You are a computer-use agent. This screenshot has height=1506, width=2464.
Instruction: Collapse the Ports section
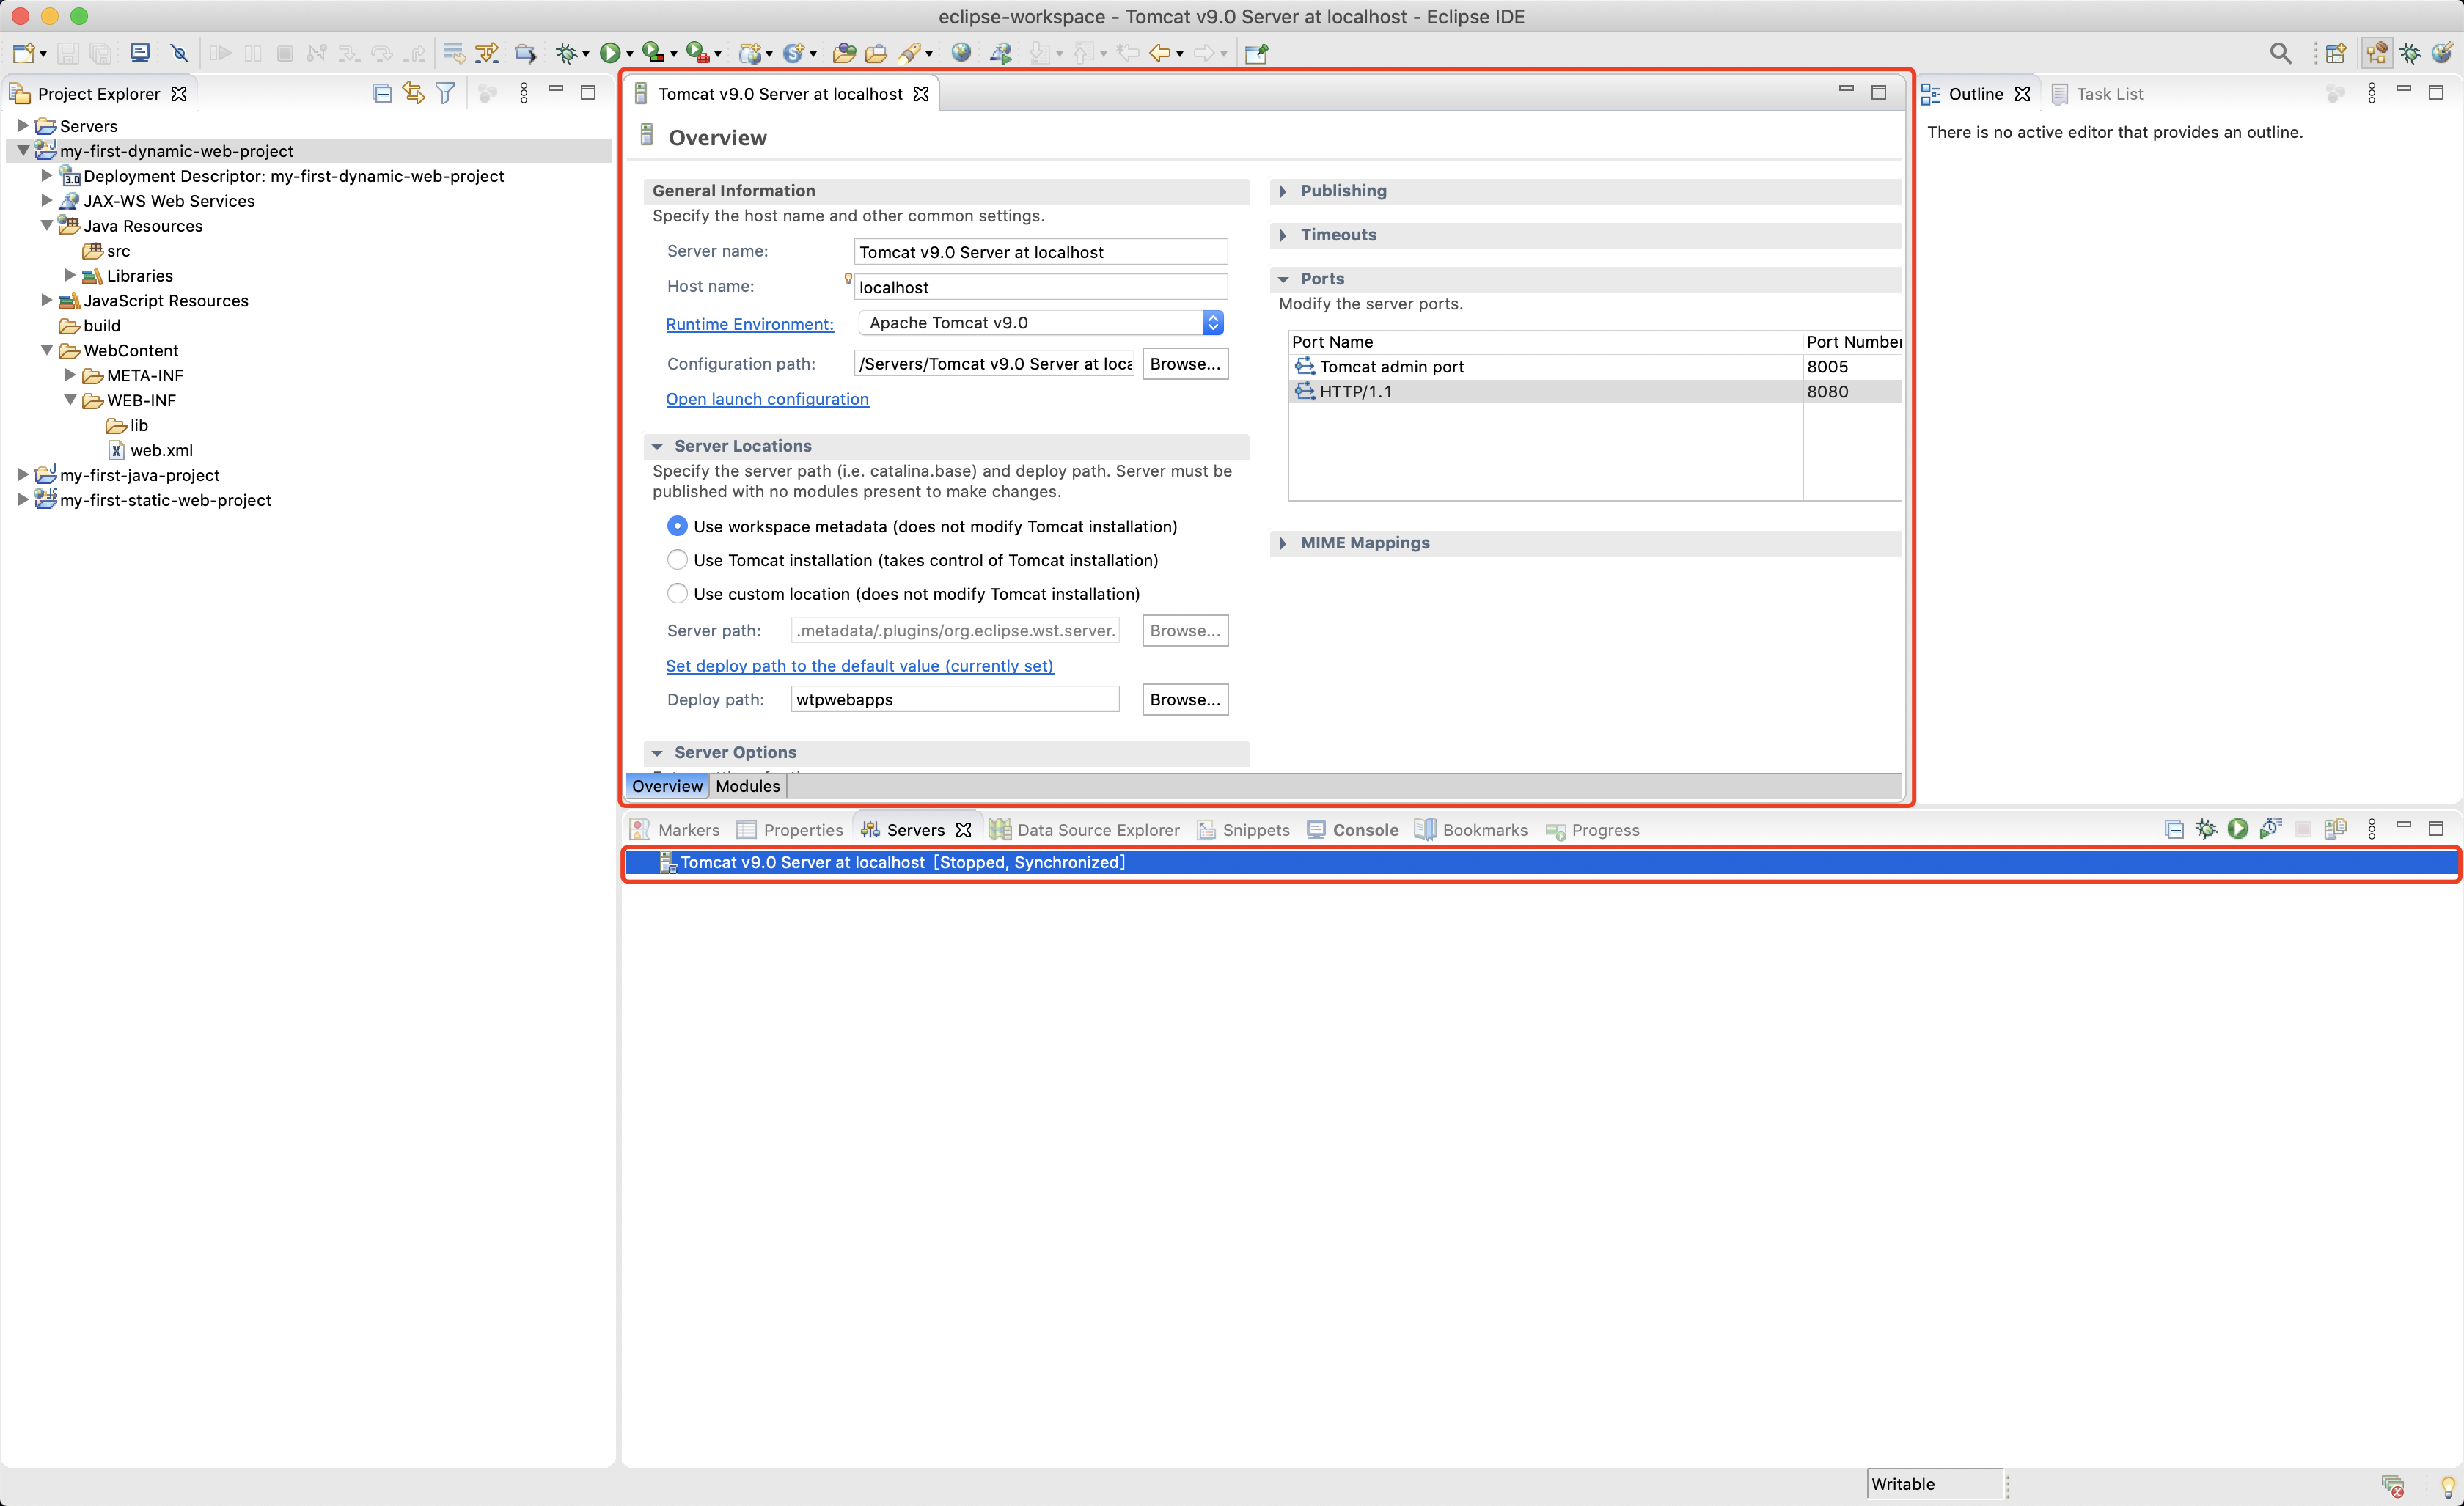(1283, 279)
